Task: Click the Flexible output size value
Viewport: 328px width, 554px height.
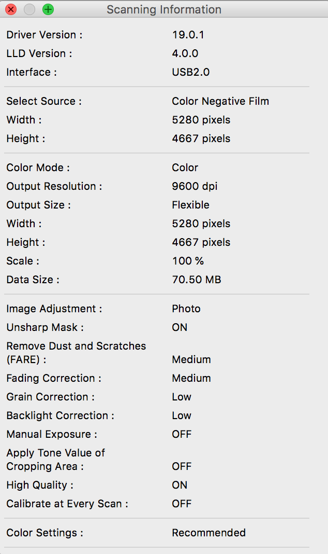Action: (191, 205)
